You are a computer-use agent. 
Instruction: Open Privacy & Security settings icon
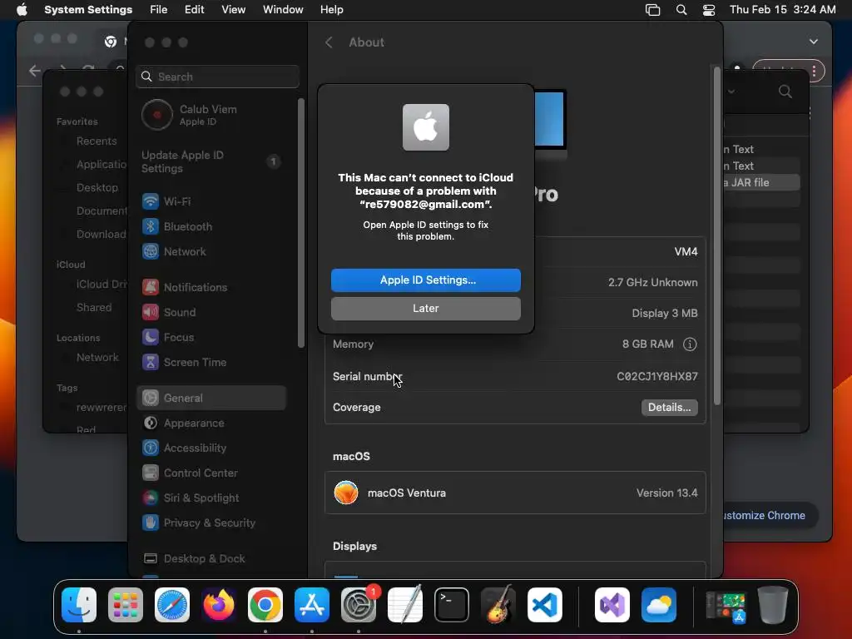coord(151,523)
